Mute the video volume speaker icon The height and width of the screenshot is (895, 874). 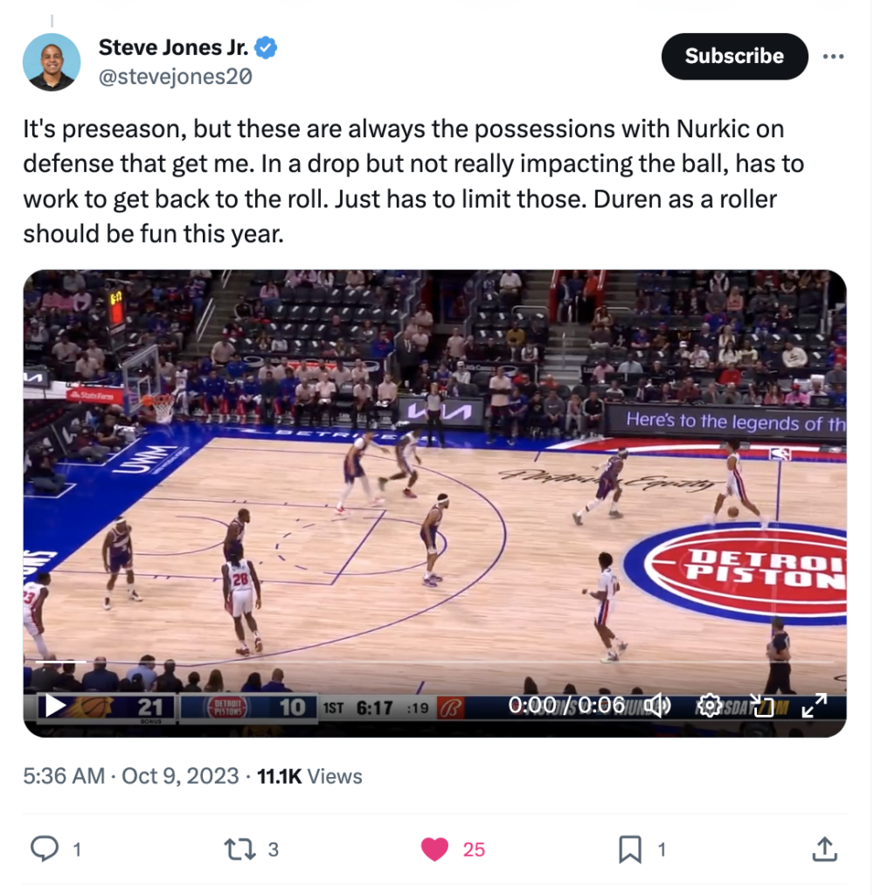(659, 706)
